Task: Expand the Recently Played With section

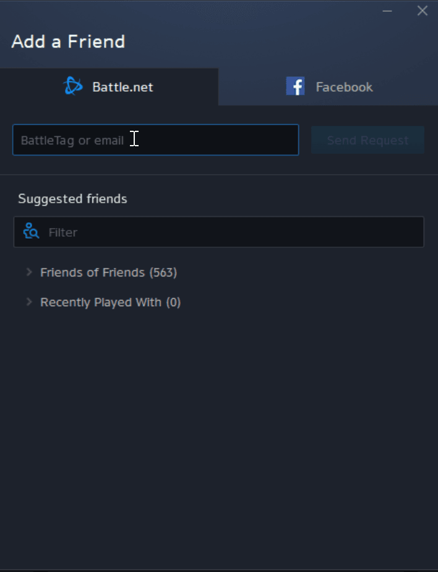Action: tap(110, 302)
